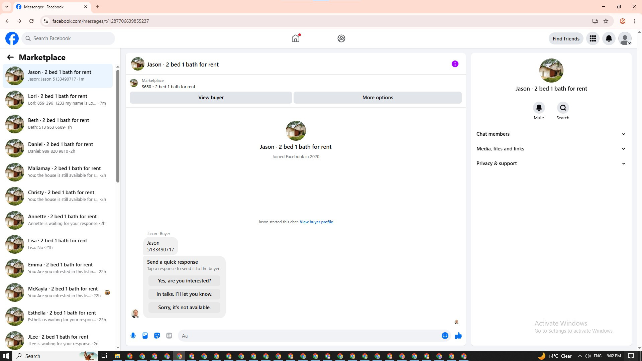Screen dimensions: 642x361
Task: Open the emoji picker in the message box
Action: point(445,336)
